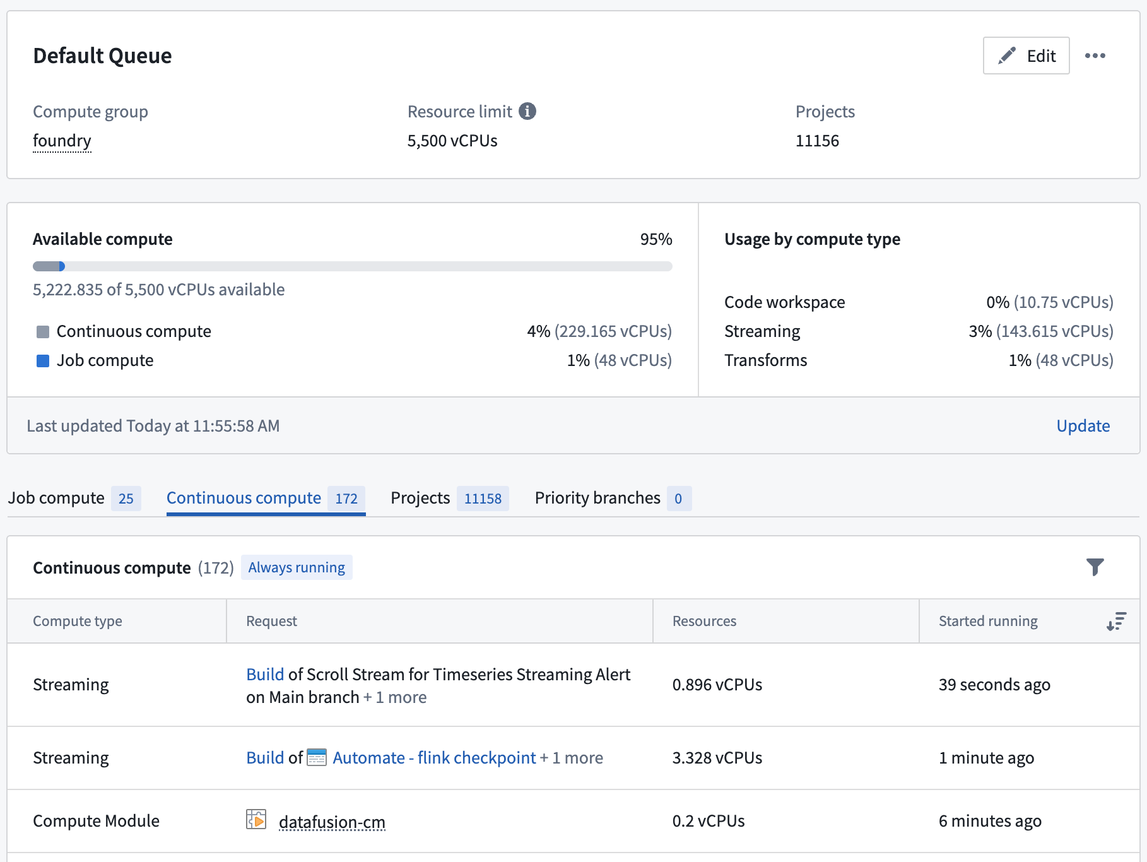The height and width of the screenshot is (862, 1147).
Task: Click the filter funnel icon
Action: [x=1095, y=567]
